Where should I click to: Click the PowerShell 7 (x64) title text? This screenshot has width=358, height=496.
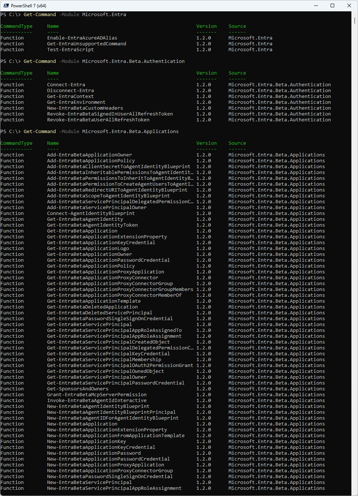pos(29,6)
